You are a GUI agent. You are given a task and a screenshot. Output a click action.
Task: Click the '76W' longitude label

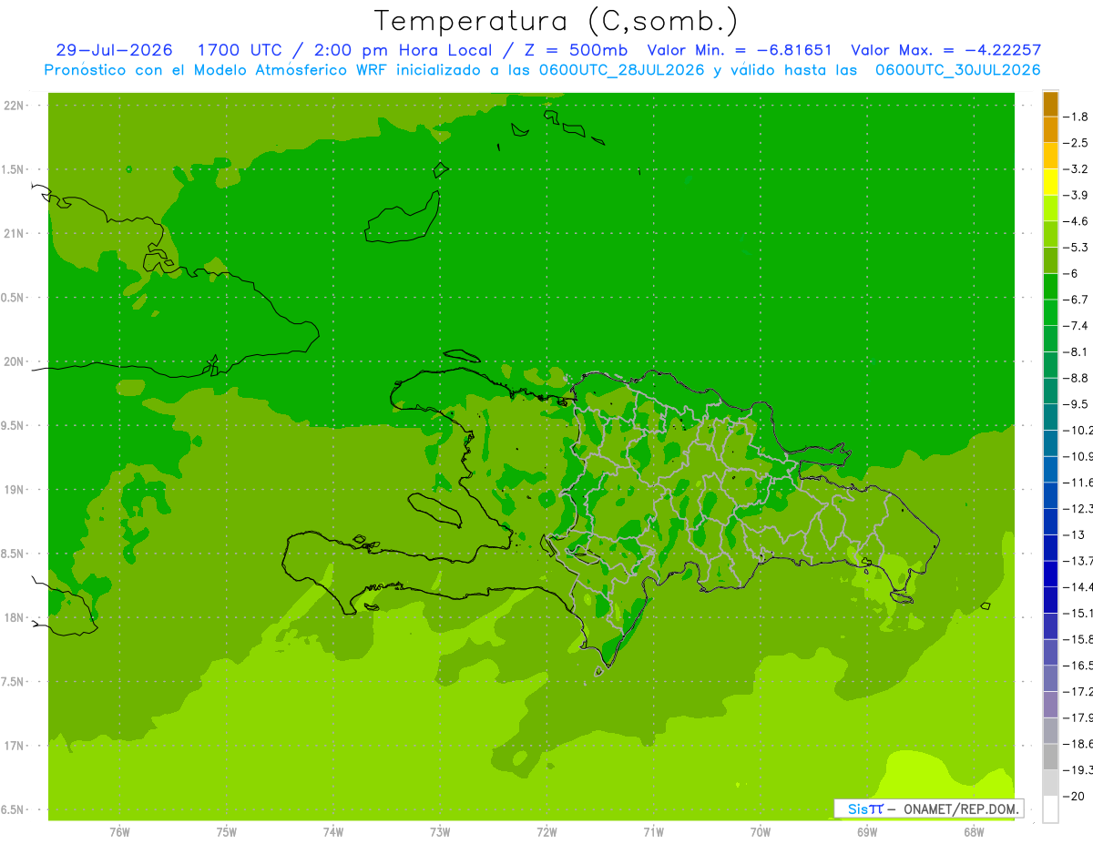point(119,832)
